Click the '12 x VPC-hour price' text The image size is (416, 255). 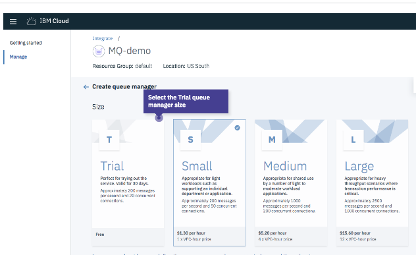pyautogui.click(x=358, y=239)
